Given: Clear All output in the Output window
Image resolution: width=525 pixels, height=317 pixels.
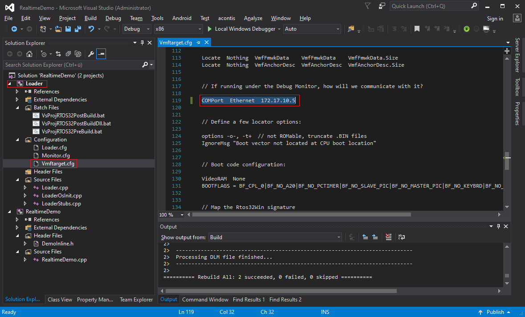Looking at the screenshot, I should (388, 237).
